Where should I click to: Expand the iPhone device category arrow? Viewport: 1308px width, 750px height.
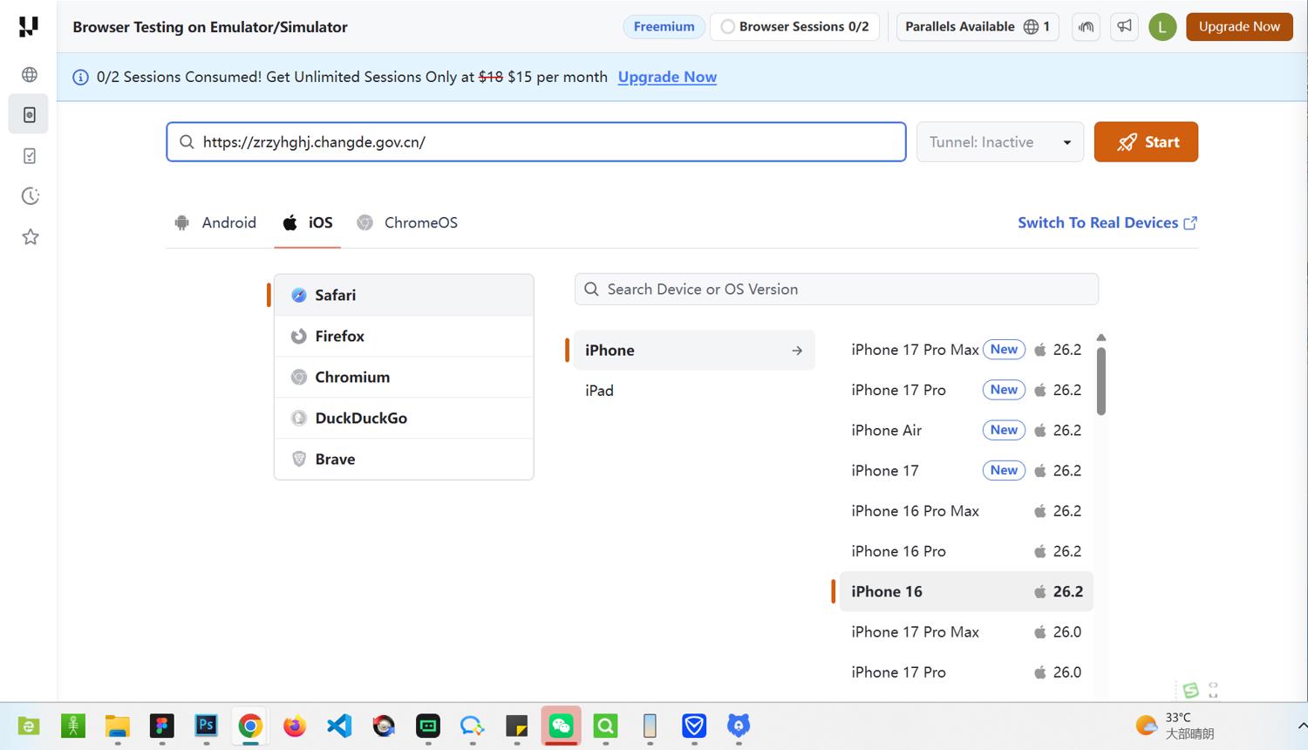797,351
